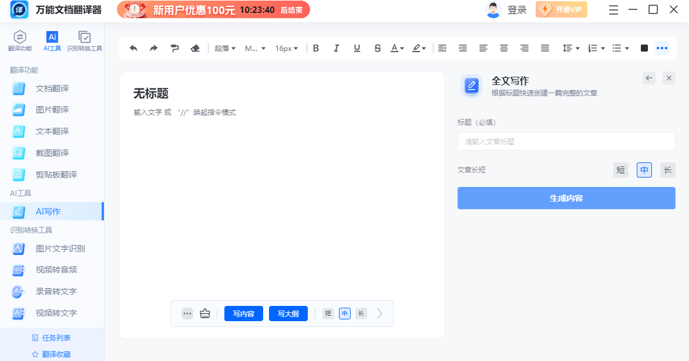Click the center align icon
The width and height of the screenshot is (689, 361).
click(504, 48)
